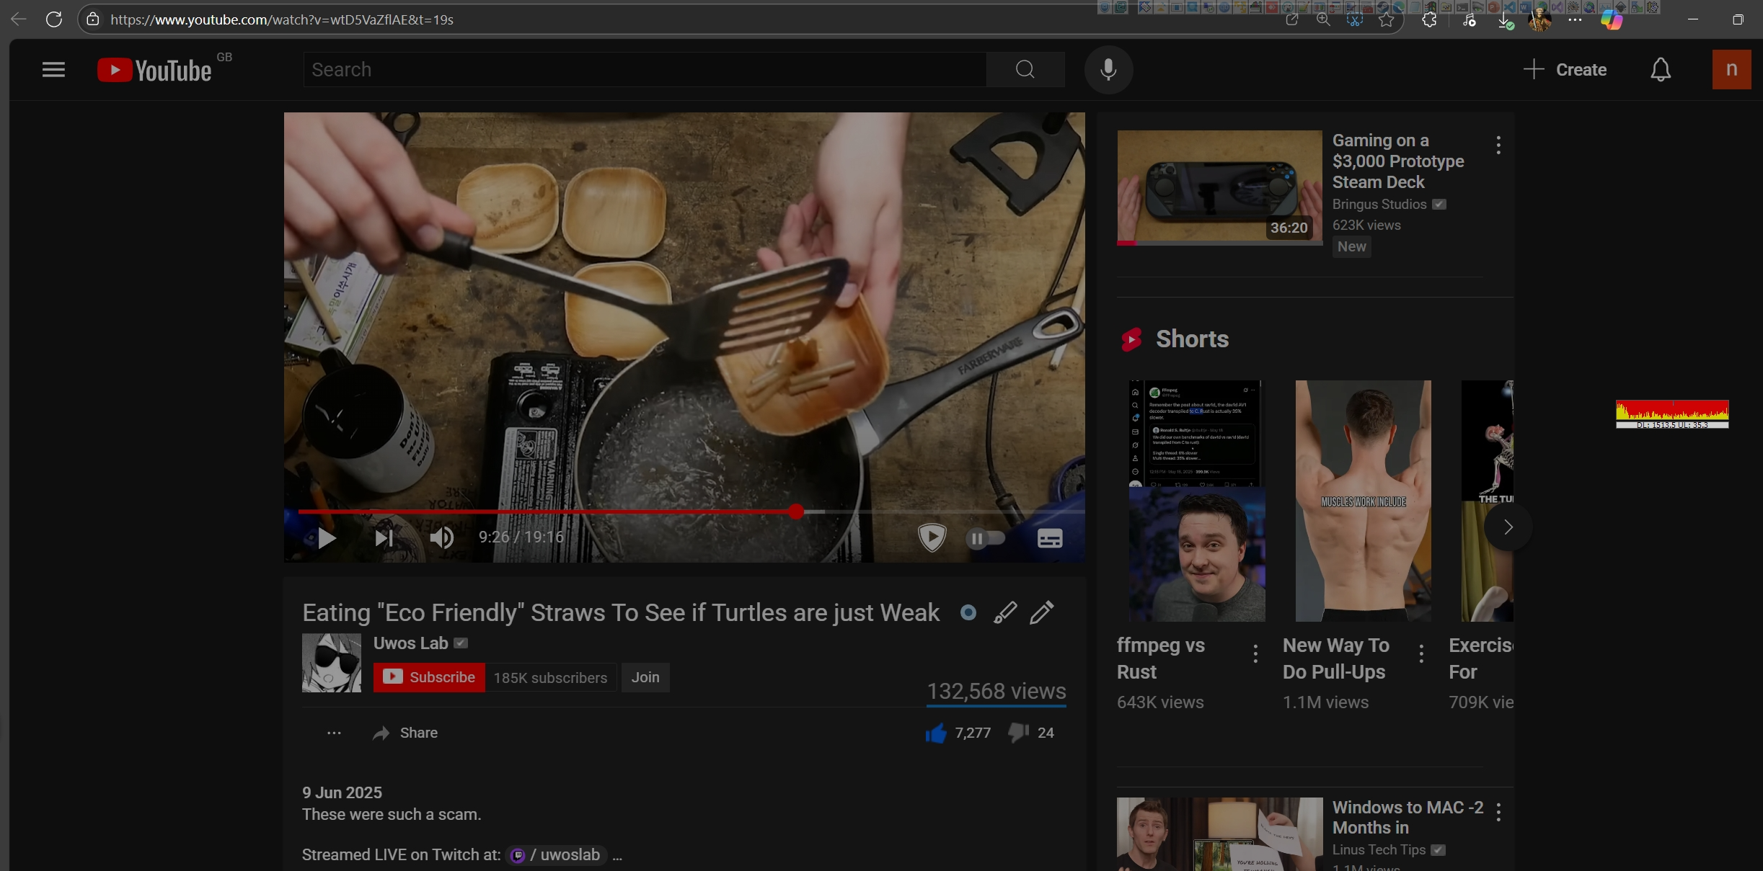The height and width of the screenshot is (871, 1763).
Task: Open options for ffmpeg vs Rust short
Action: click(x=1255, y=653)
